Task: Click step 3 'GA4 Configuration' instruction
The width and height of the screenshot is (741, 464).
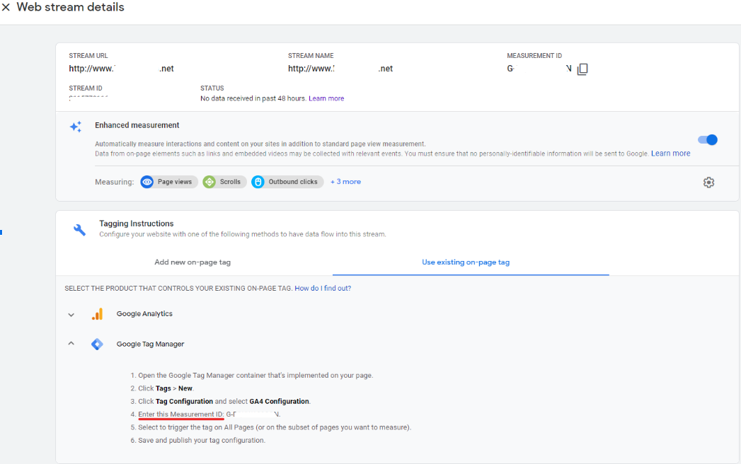Action: [x=224, y=402]
